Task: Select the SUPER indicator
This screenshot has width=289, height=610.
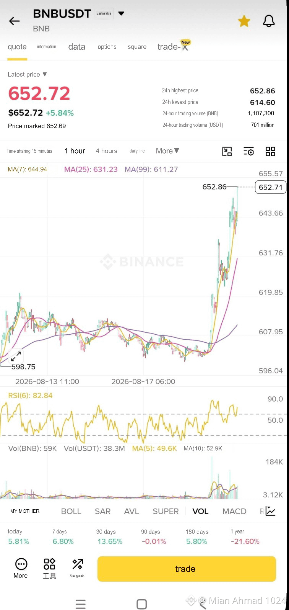Action: (x=166, y=511)
